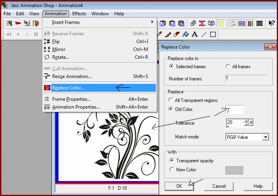Click the Banner Wizard toolbar icon

pos(18,23)
